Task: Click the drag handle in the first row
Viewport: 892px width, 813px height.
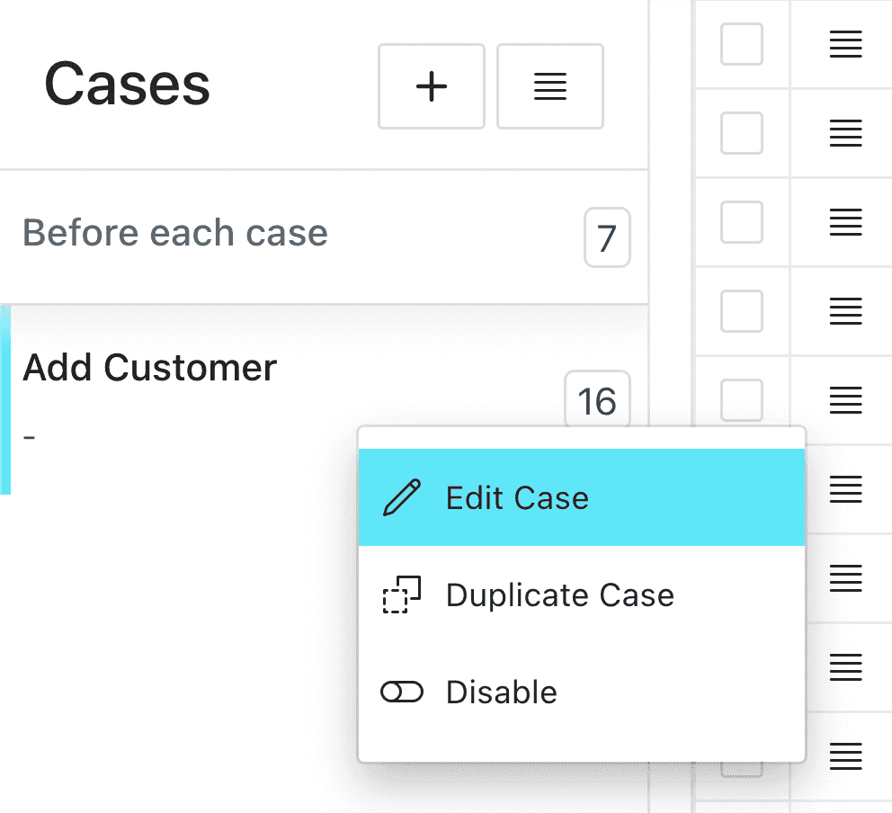Action: tap(845, 44)
